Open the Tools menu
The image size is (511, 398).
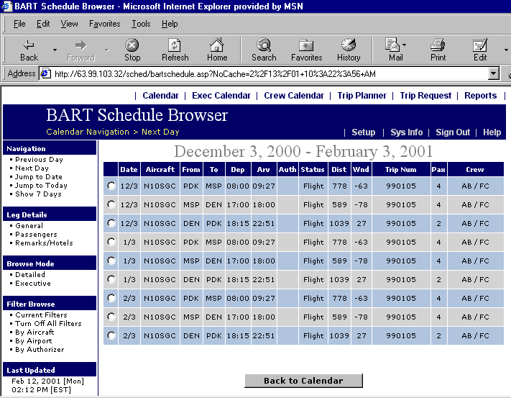141,24
